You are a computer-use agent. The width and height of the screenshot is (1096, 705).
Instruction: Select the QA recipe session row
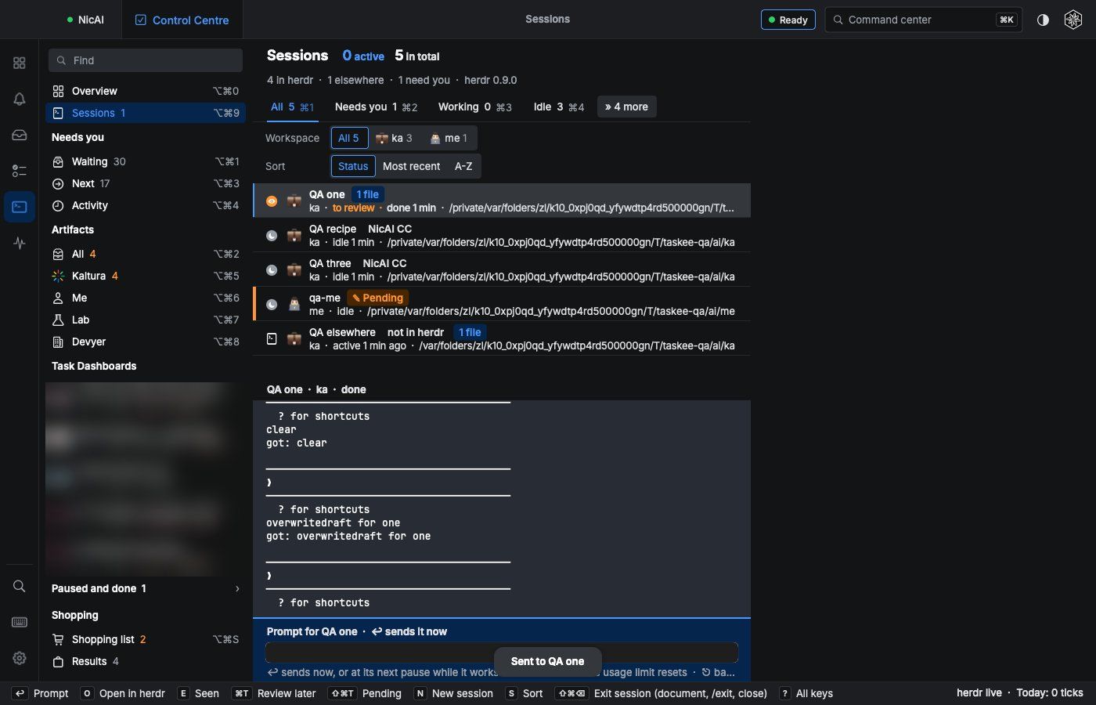coord(502,235)
